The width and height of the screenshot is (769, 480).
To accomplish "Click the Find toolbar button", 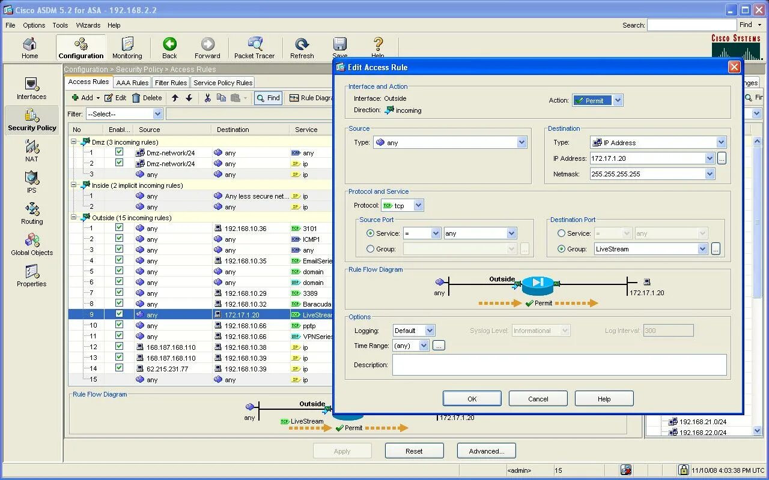I will [x=268, y=98].
